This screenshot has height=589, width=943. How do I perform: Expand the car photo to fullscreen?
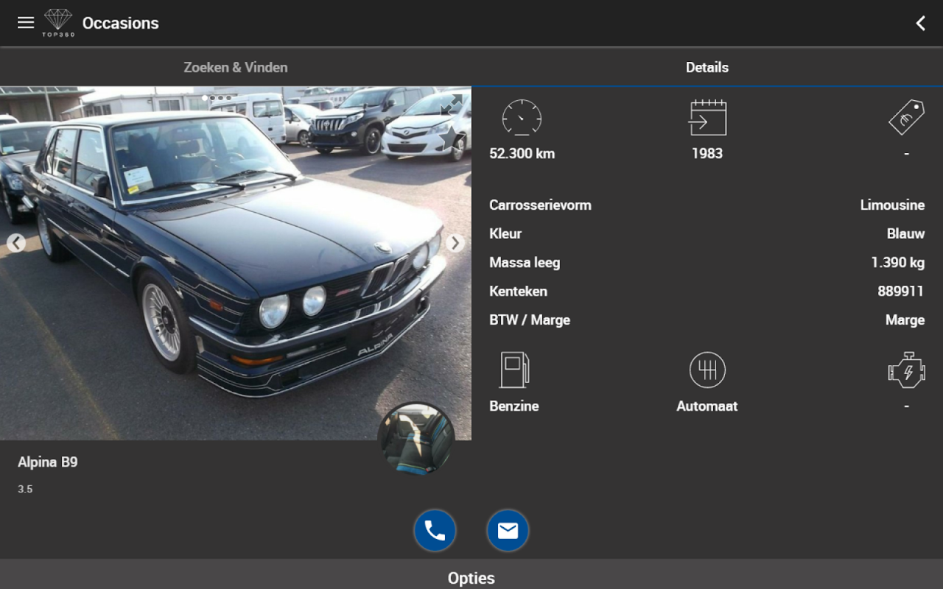451,104
